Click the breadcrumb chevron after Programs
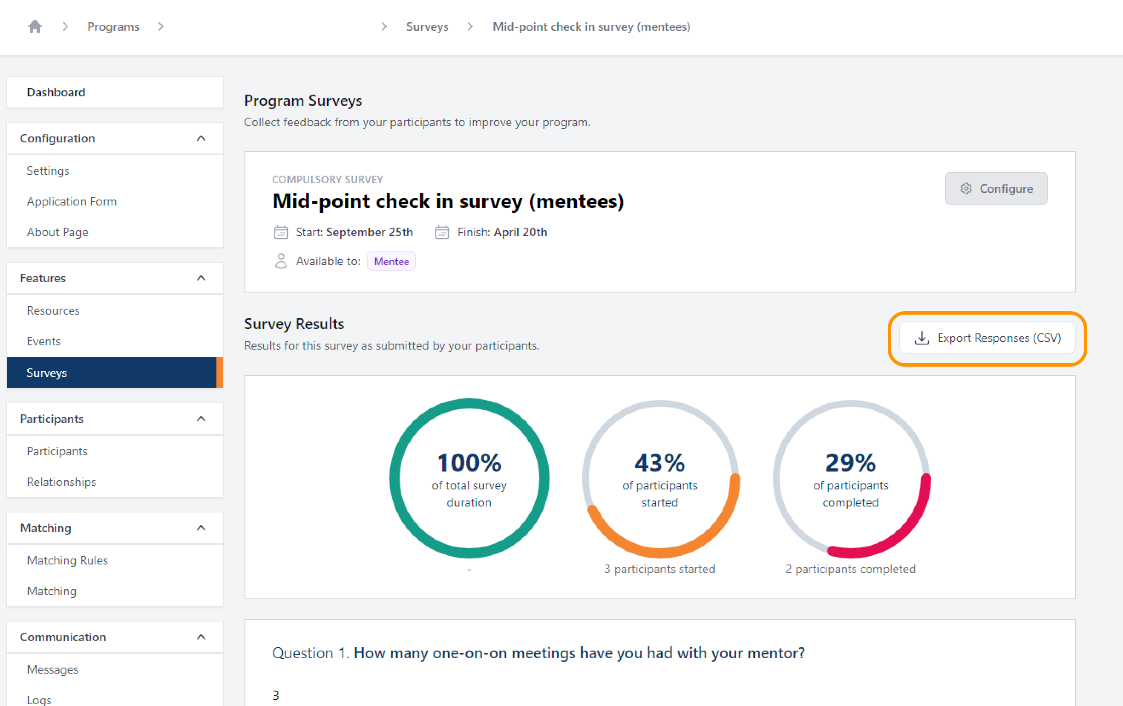 click(161, 26)
